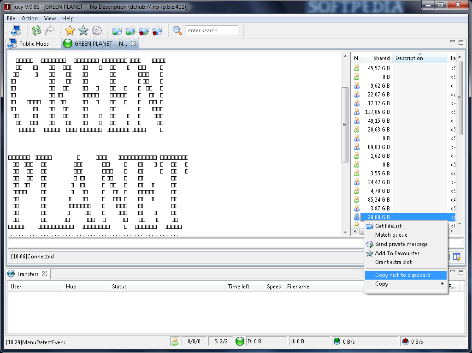Image resolution: width=472 pixels, height=353 pixels.
Task: Close the Transfers tab
Action: pyautogui.click(x=45, y=274)
